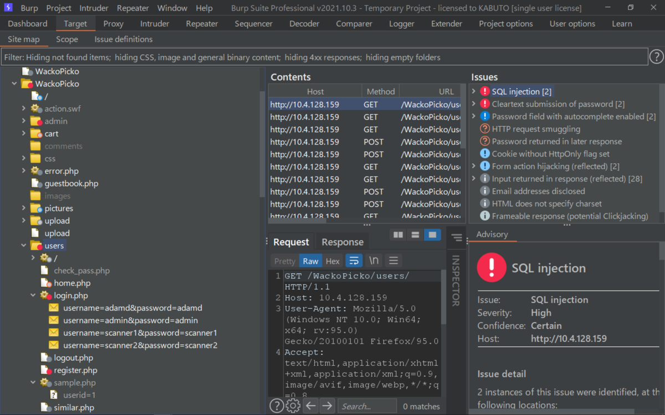Expand the SQL injection issue group
The image size is (665, 415).
pyautogui.click(x=474, y=91)
